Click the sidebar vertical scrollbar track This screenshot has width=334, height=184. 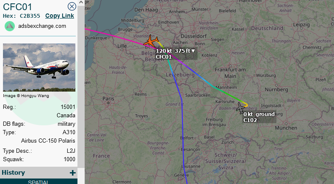click(x=81, y=85)
